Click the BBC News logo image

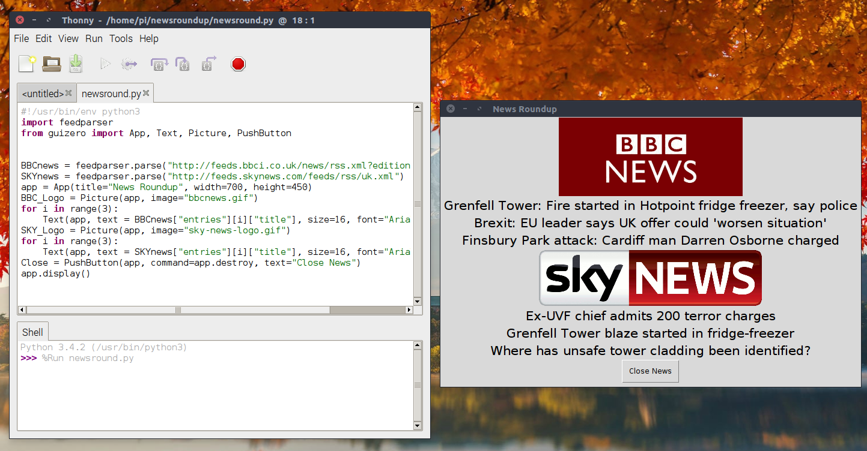click(x=650, y=157)
